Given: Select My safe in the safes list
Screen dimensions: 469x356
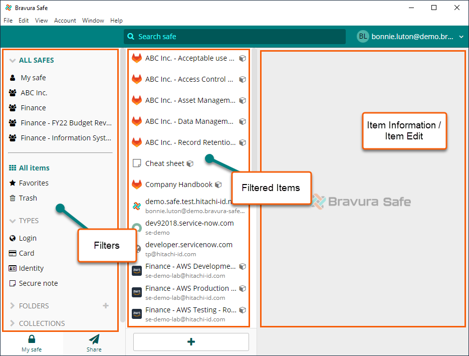Looking at the screenshot, I should (33, 78).
